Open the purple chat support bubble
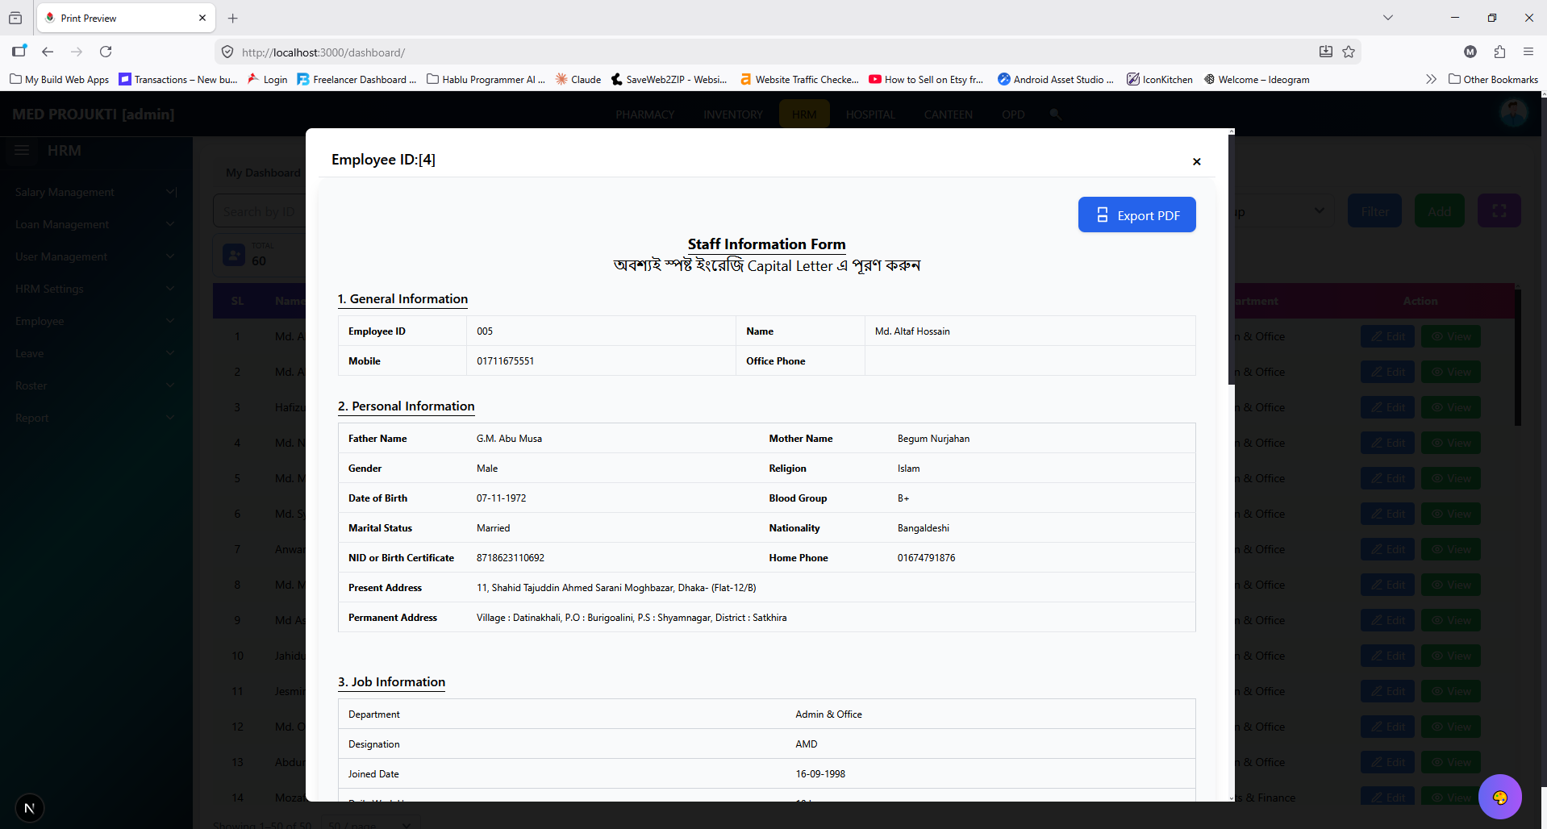 [x=1499, y=797]
